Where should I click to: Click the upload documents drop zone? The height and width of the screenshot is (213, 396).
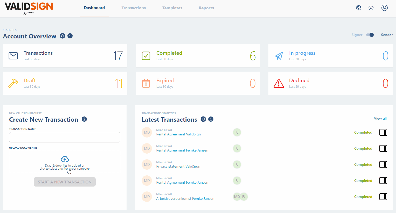point(65,162)
